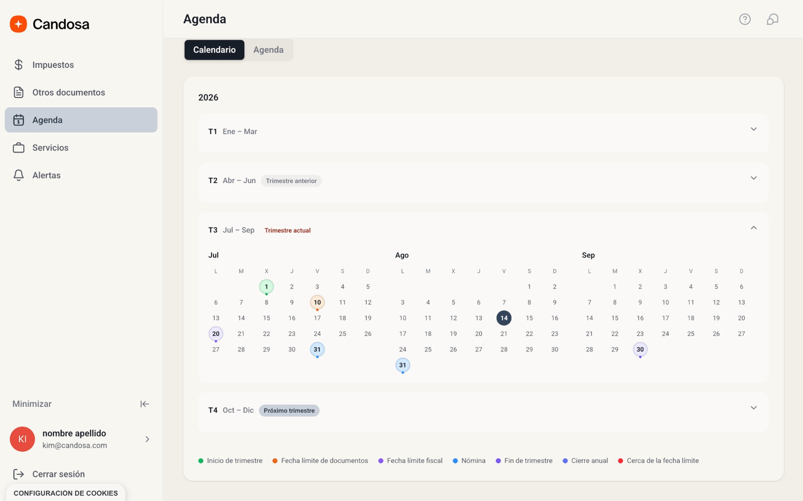Viewport: 803px width, 501px height.
Task: Click the Trimestre anterior badge
Action: click(291, 181)
